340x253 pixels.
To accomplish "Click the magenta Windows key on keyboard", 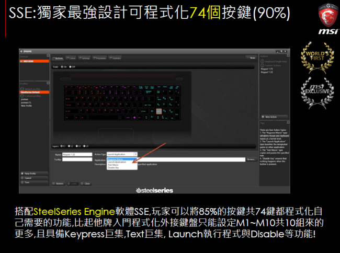I will [134, 118].
